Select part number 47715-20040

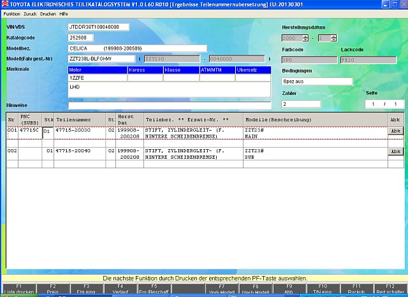coord(73,151)
